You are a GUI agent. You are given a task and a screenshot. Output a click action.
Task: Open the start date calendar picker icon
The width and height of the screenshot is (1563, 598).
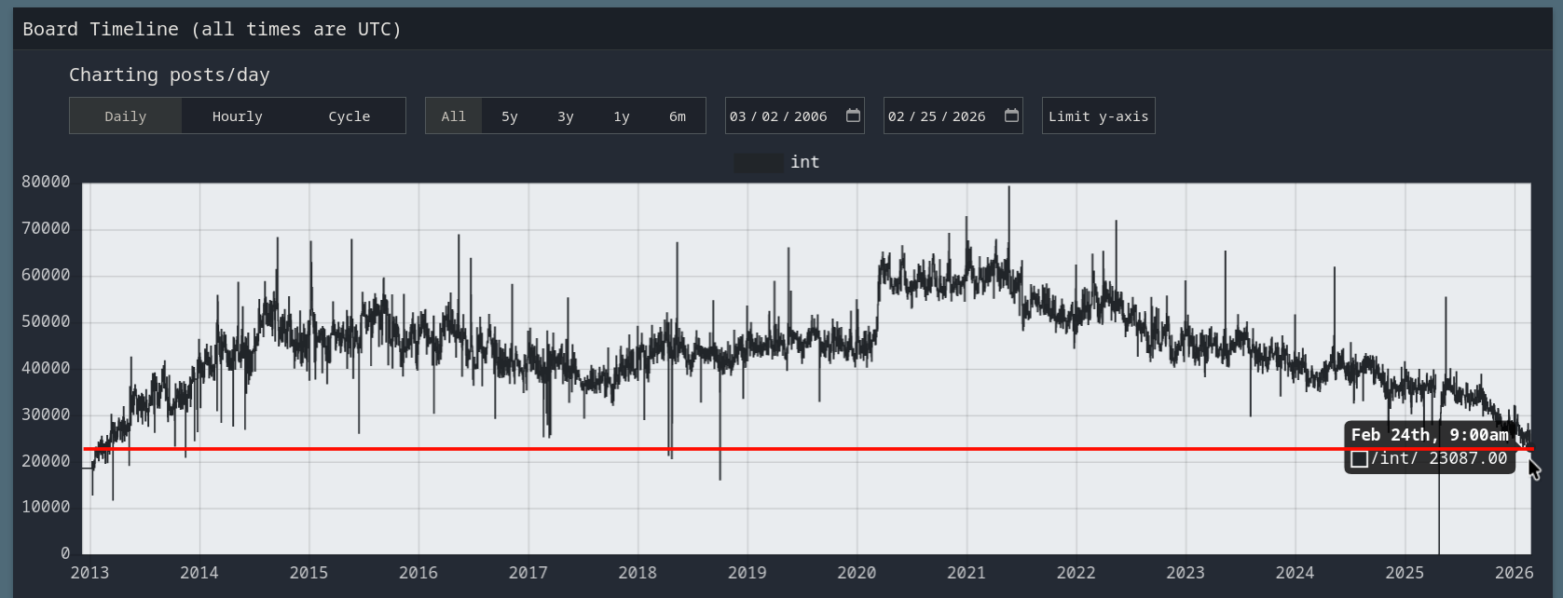853,116
